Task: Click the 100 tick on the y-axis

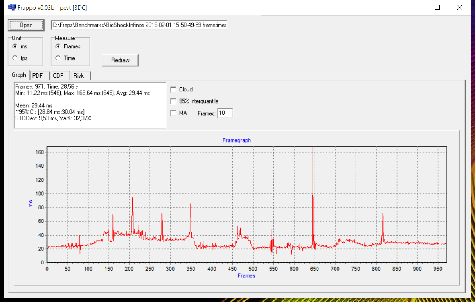Action: pos(40,194)
